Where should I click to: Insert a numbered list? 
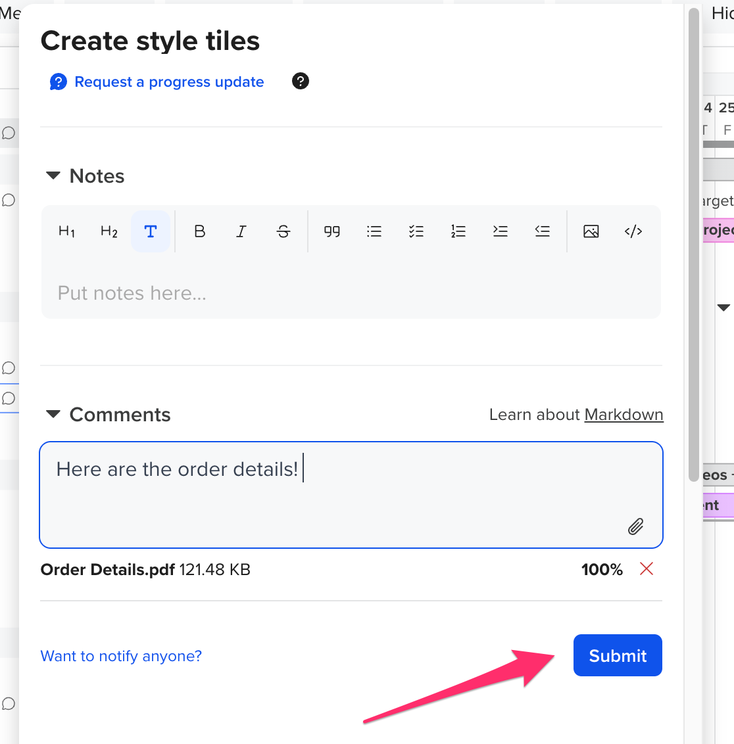(458, 231)
